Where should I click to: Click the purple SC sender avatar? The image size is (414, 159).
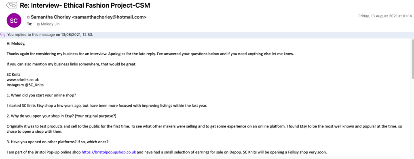point(14,20)
